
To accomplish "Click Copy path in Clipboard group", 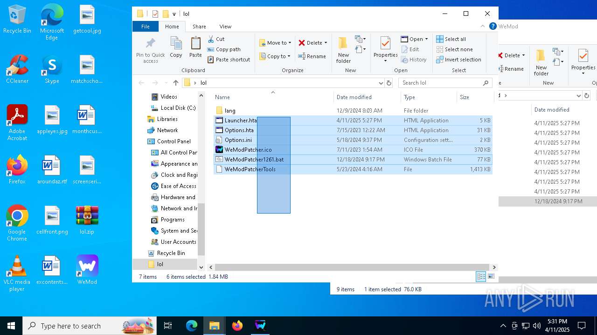I will tap(224, 49).
